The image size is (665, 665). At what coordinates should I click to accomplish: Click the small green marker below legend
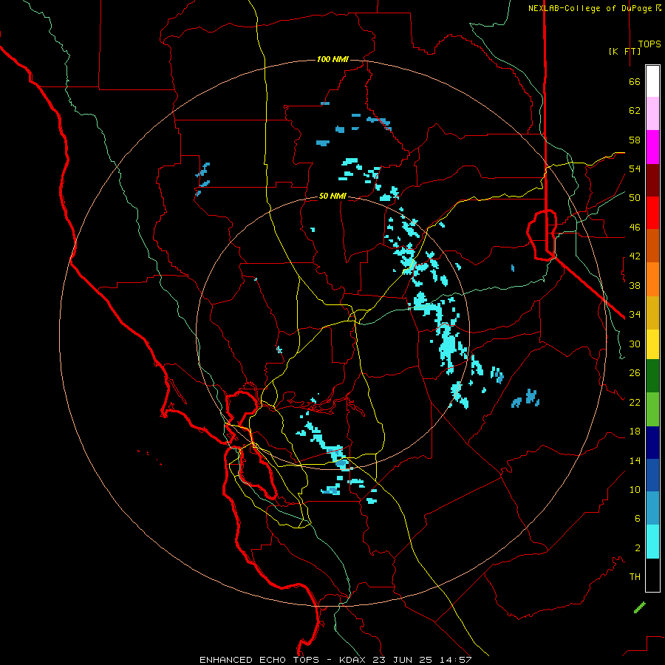pos(640,607)
